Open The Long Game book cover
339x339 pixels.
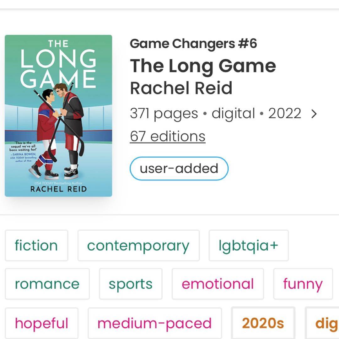point(58,116)
